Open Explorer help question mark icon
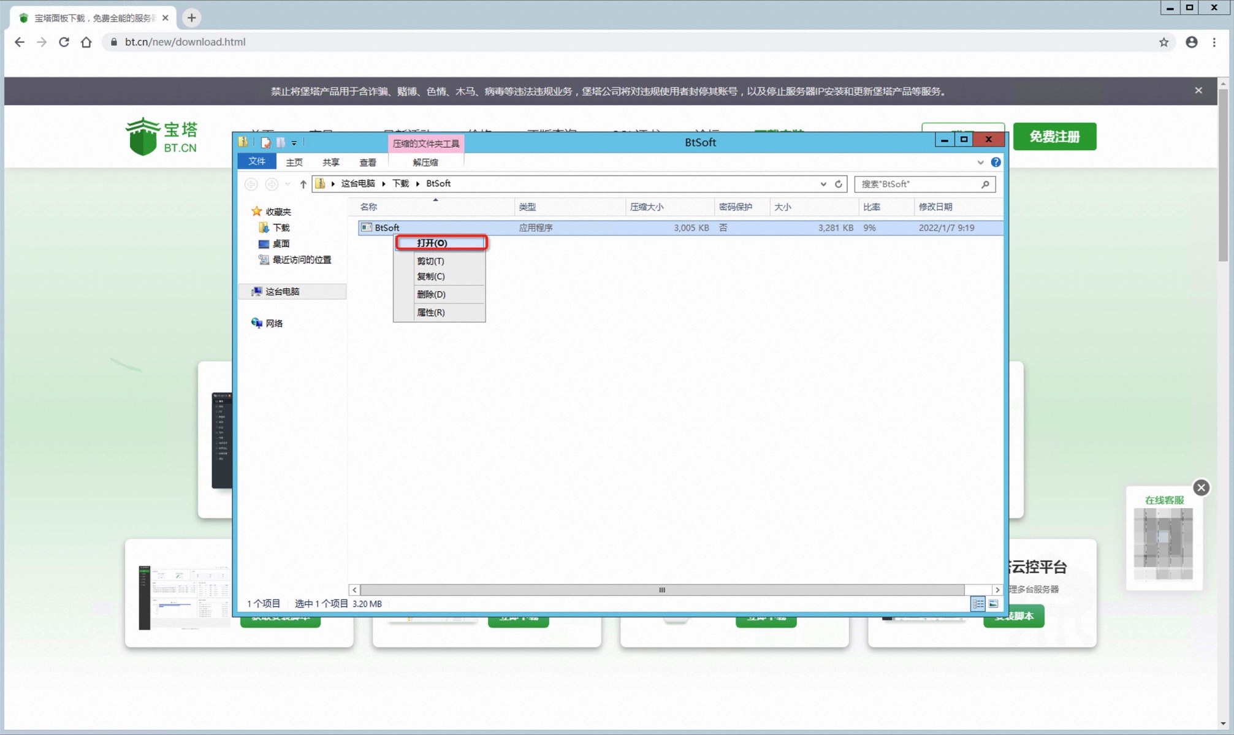 (x=996, y=162)
